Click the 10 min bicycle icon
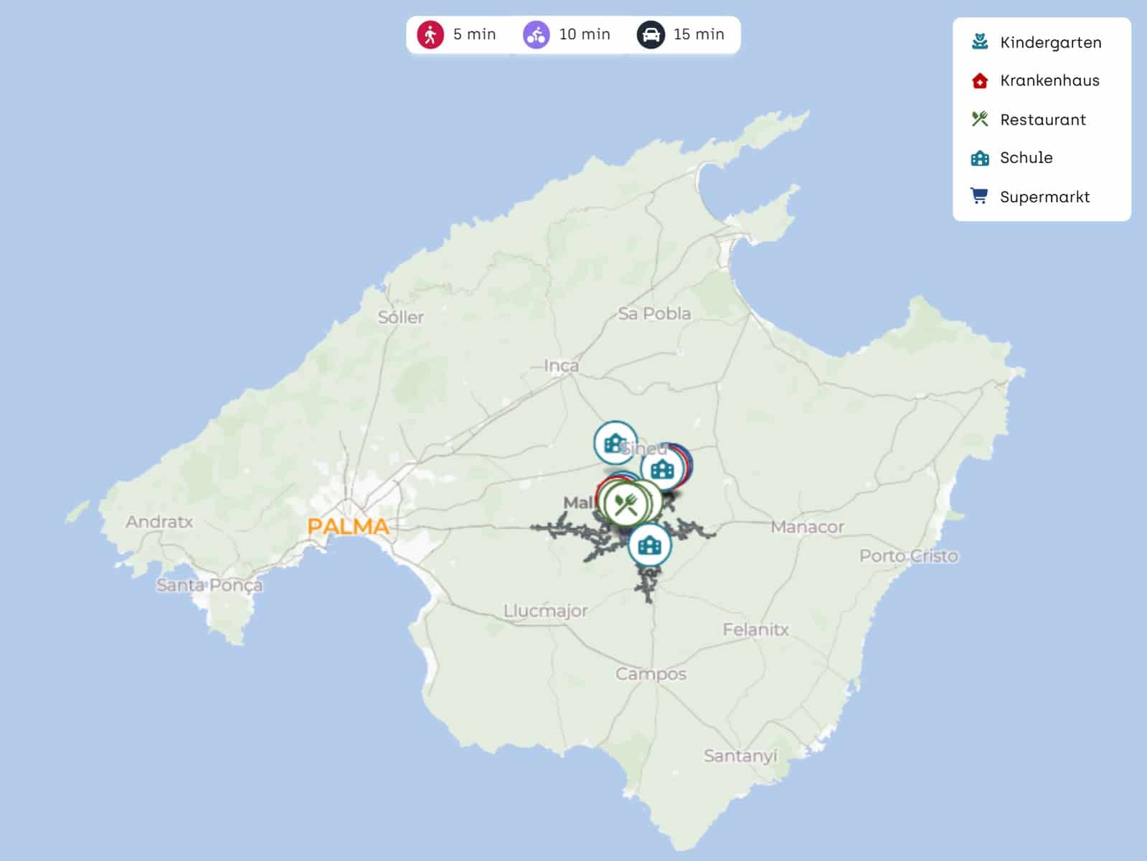The width and height of the screenshot is (1147, 861). tap(536, 34)
